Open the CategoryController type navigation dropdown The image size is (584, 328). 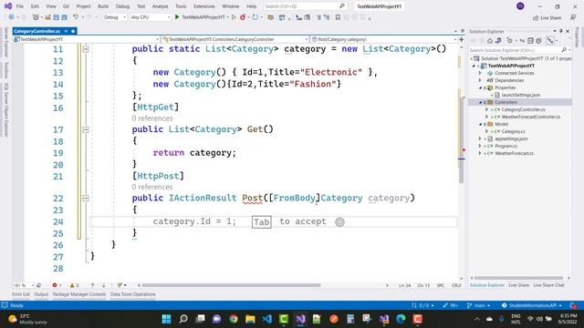click(x=235, y=39)
